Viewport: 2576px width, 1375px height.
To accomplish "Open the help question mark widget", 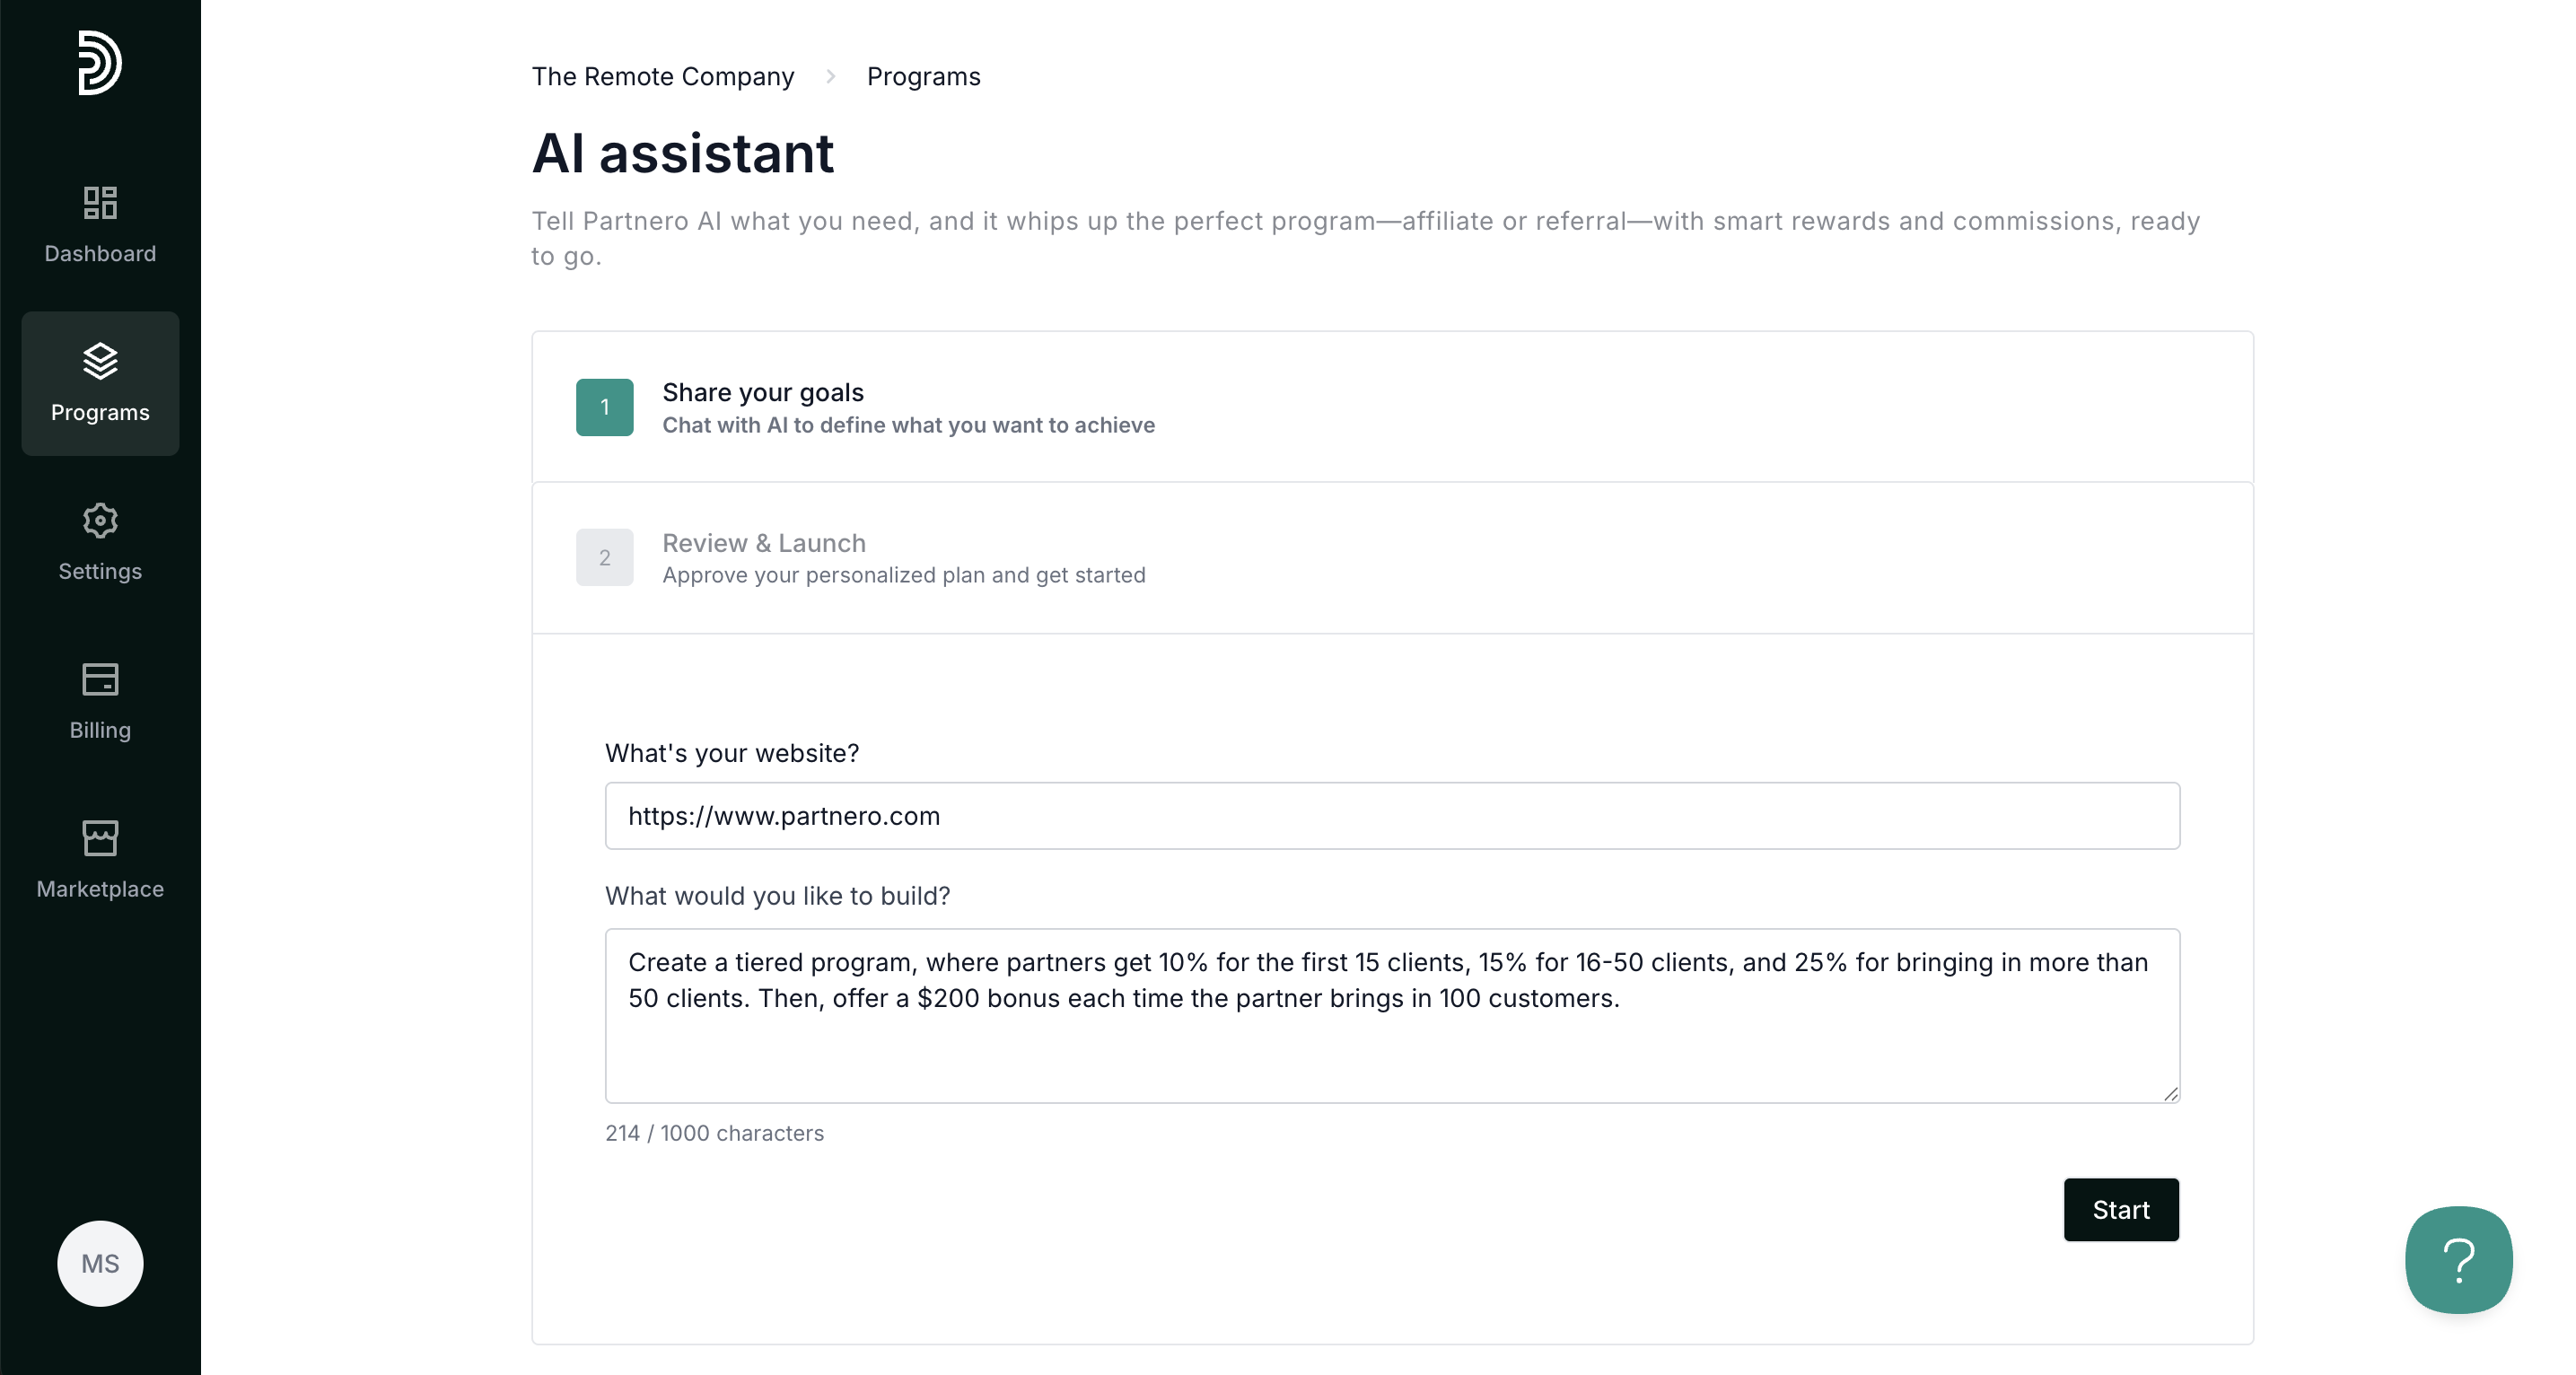I will (x=2459, y=1260).
